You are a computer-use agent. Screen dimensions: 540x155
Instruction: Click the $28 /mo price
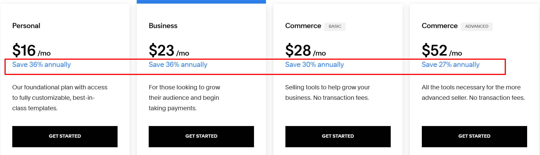pos(305,50)
